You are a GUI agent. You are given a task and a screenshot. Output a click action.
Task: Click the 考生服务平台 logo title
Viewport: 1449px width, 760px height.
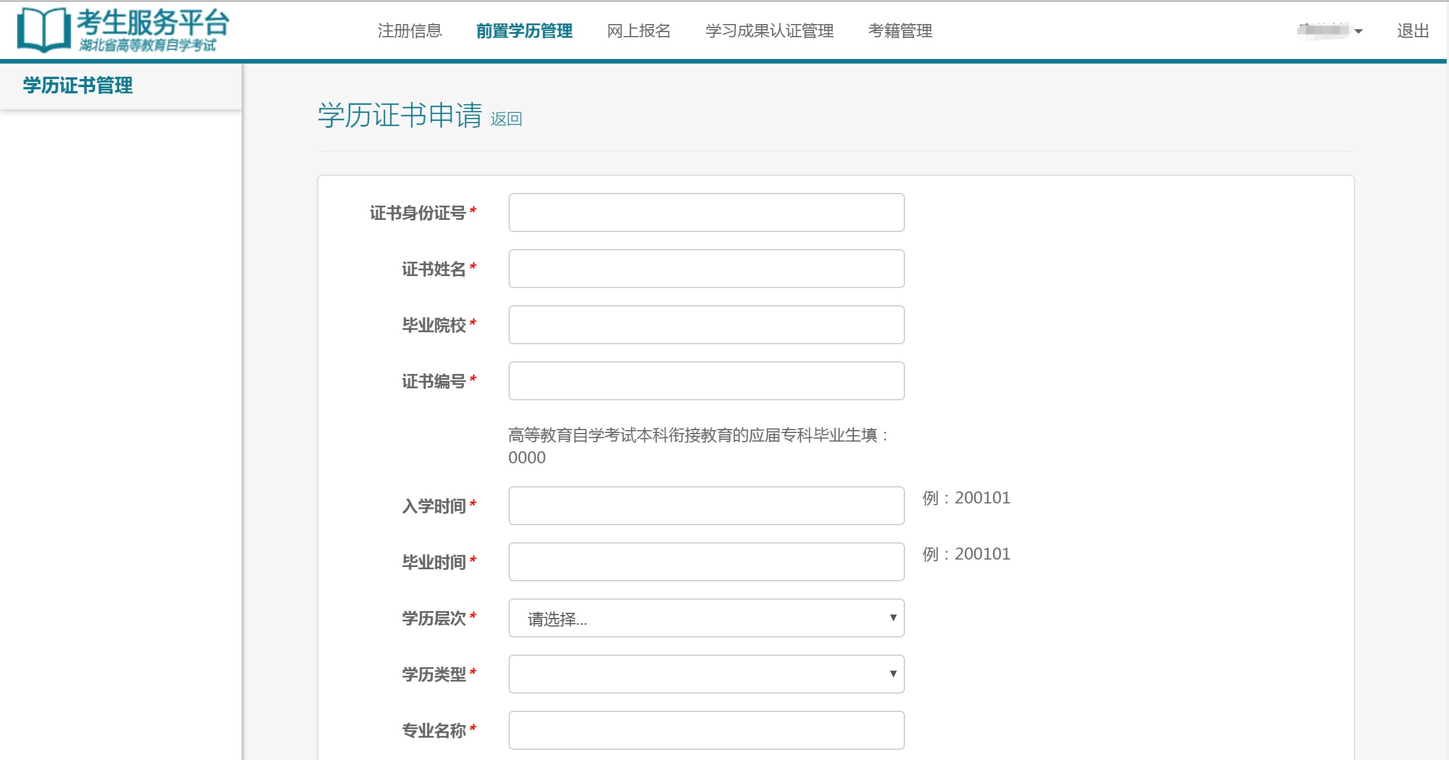click(152, 23)
